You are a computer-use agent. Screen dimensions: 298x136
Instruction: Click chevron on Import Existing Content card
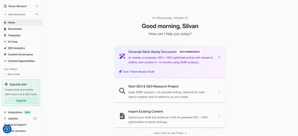pos(219,116)
